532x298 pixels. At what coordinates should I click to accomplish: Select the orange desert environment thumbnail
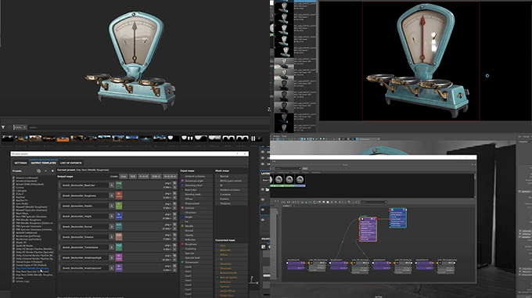(x=63, y=138)
